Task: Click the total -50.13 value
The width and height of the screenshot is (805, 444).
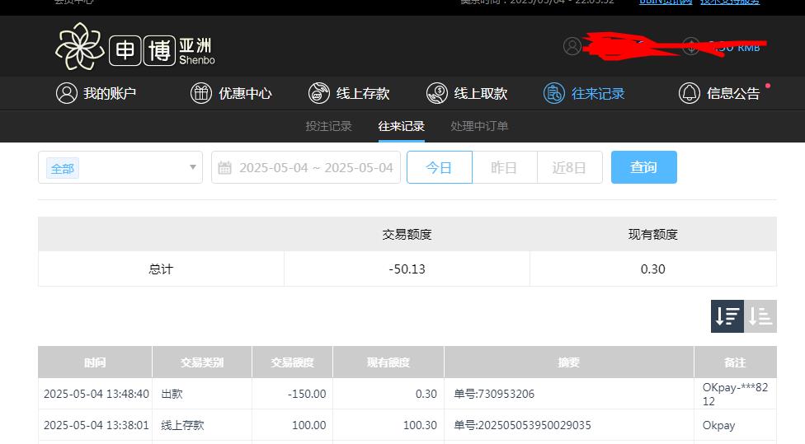Action: (407, 269)
